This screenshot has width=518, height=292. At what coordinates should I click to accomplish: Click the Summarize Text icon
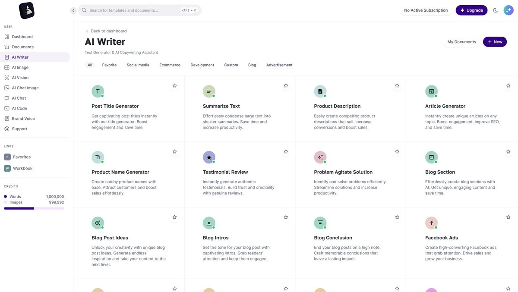click(x=209, y=91)
